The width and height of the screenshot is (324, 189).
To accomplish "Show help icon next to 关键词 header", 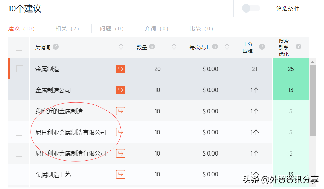I will [x=56, y=47].
